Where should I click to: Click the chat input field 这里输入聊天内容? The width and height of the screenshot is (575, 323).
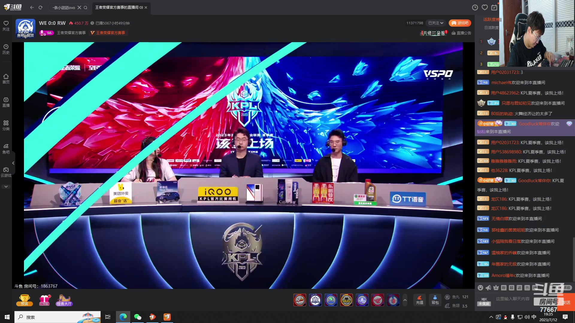coord(513,299)
